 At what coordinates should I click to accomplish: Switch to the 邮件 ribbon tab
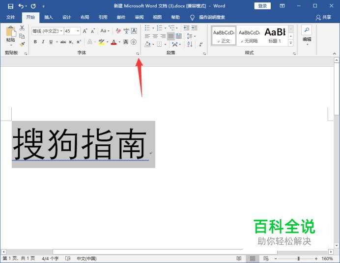(121, 17)
